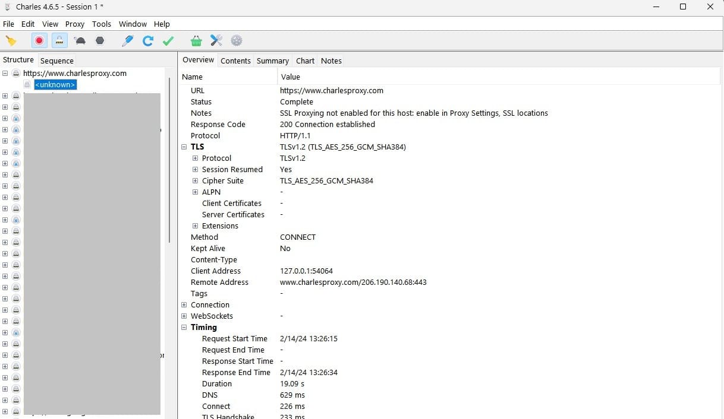
Task: Click the Value column header
Action: tap(499, 77)
